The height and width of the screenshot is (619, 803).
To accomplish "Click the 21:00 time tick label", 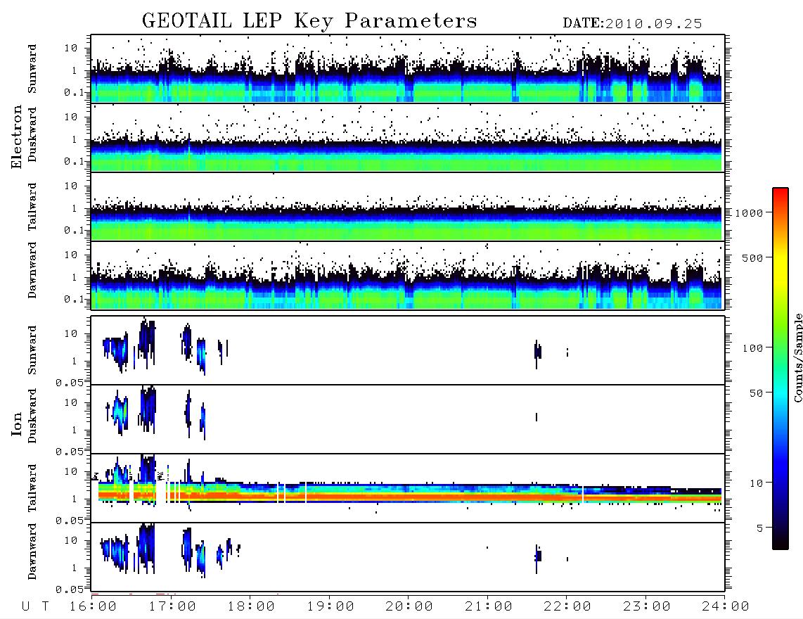I will coord(489,606).
